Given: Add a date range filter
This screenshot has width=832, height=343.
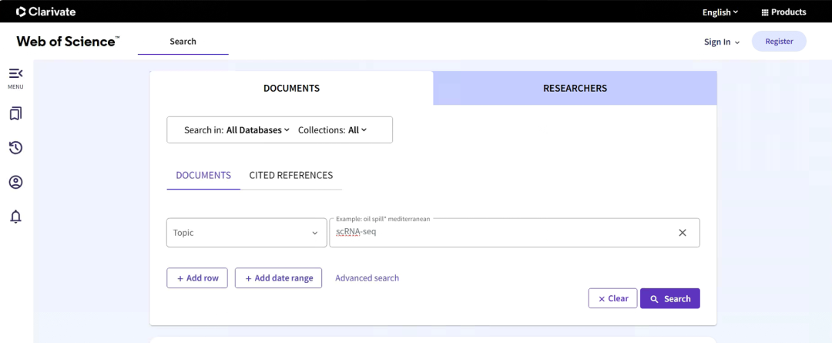Looking at the screenshot, I should [279, 278].
